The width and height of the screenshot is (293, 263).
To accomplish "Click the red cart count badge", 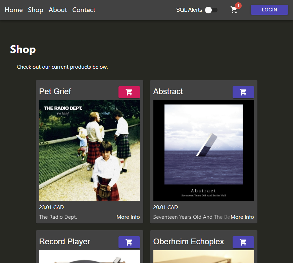I will tap(238, 6).
